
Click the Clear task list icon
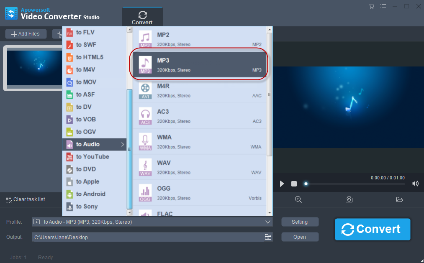[9, 199]
